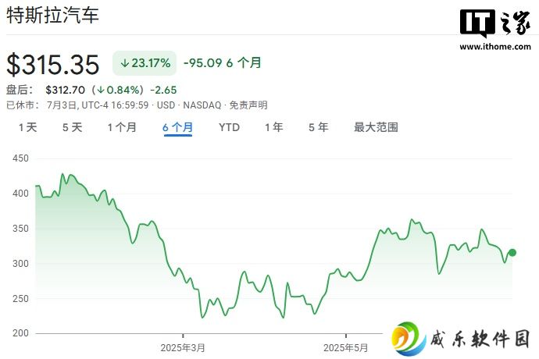Viewport: 539px width, 359px height.
Task: Click the 7月3日 market close timestamp
Action: 98,105
